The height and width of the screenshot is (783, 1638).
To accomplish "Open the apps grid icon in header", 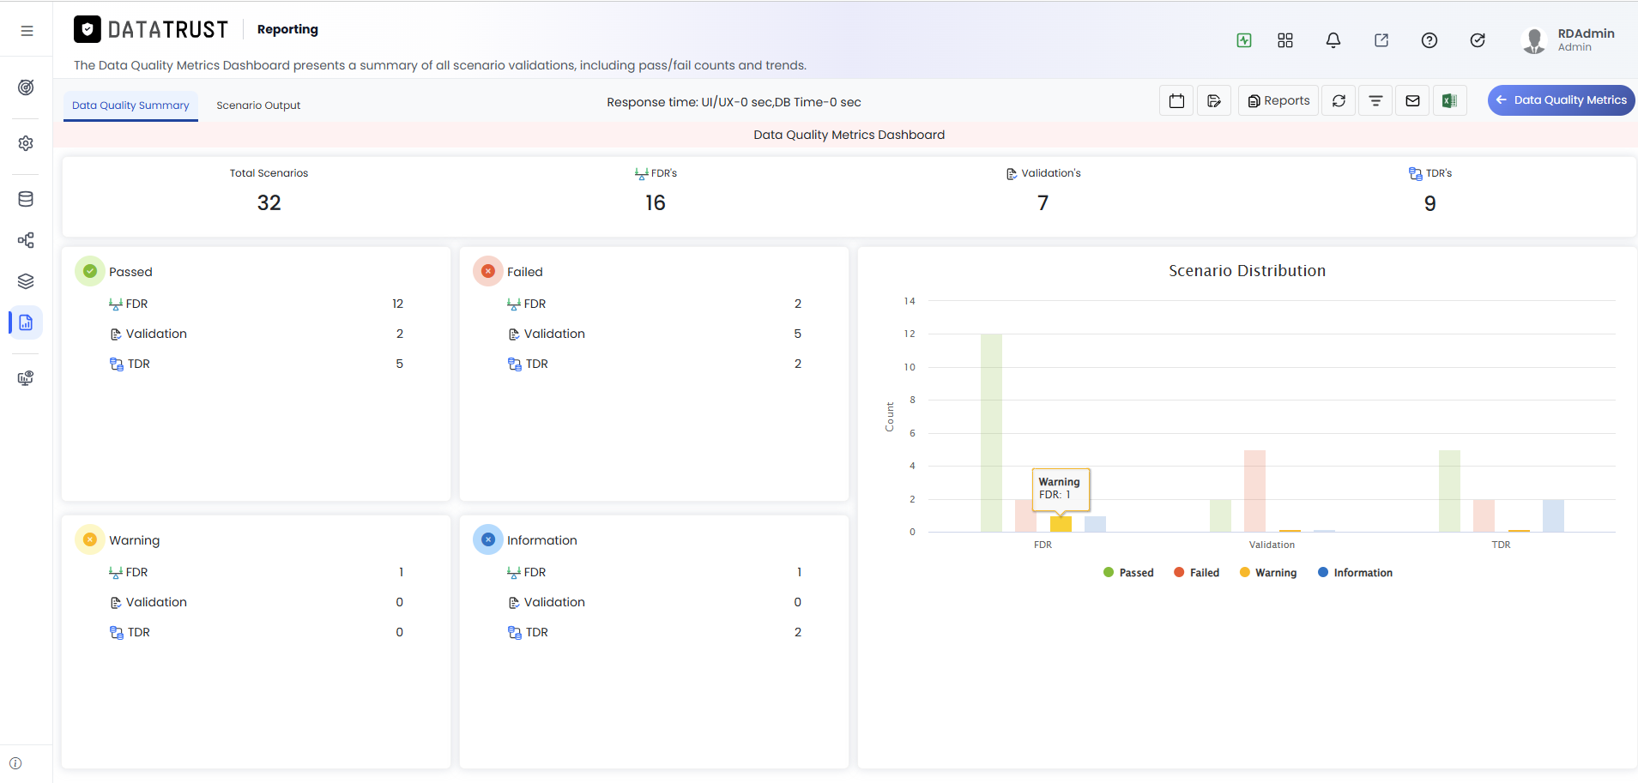I will point(1284,40).
